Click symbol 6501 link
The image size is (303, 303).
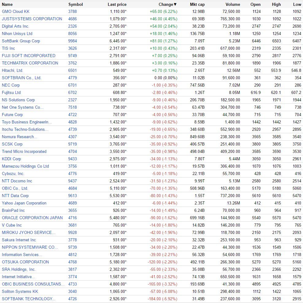pos(72,70)
